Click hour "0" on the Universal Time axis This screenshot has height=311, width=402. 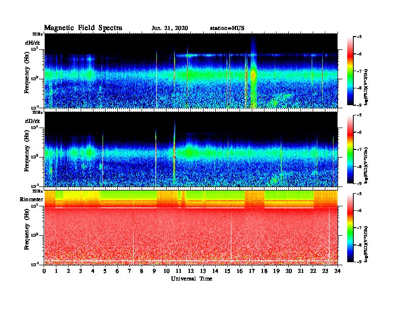click(x=44, y=271)
